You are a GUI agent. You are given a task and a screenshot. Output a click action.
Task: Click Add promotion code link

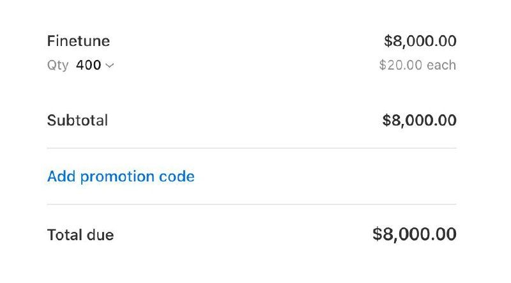pos(121,176)
